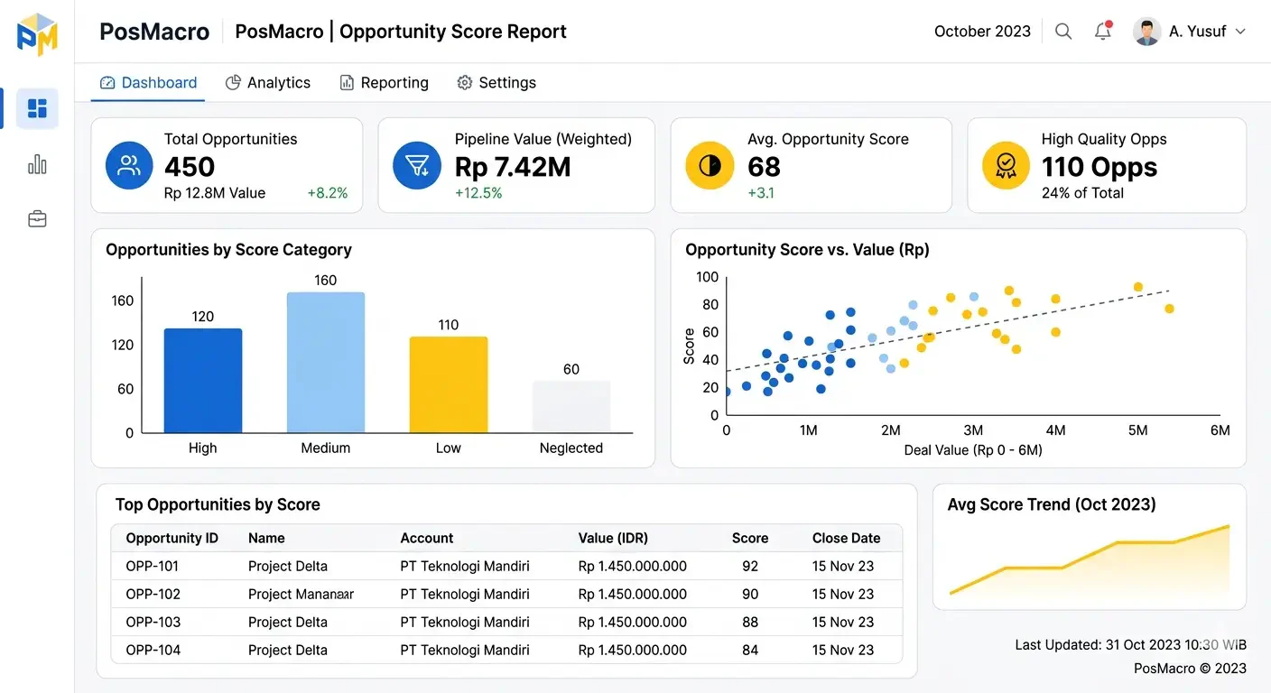Screen dimensions: 1271x693
Task: Open the bar chart icon in sidebar
Action: 37,164
